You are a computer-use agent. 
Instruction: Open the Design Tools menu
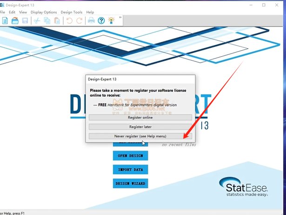pos(72,12)
